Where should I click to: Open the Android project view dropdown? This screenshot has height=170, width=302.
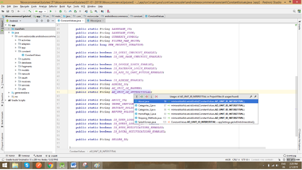pos(14,21)
